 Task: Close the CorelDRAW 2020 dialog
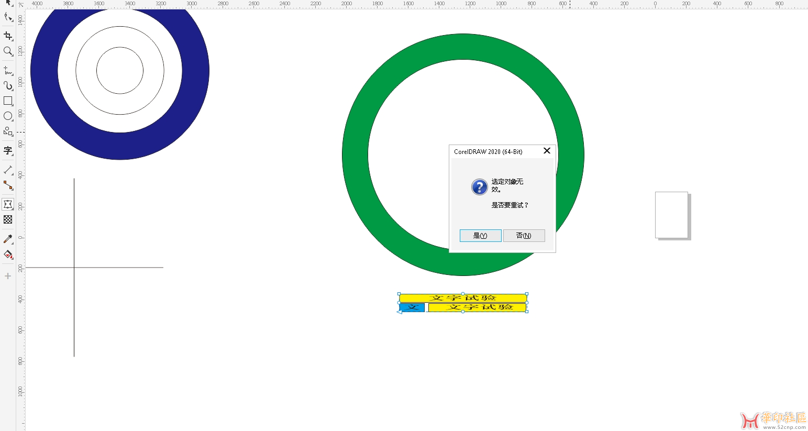[547, 151]
